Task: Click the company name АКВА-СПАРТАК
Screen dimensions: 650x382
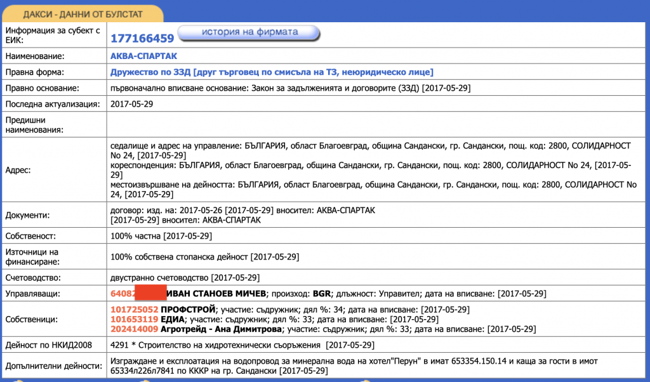Action: (x=143, y=56)
